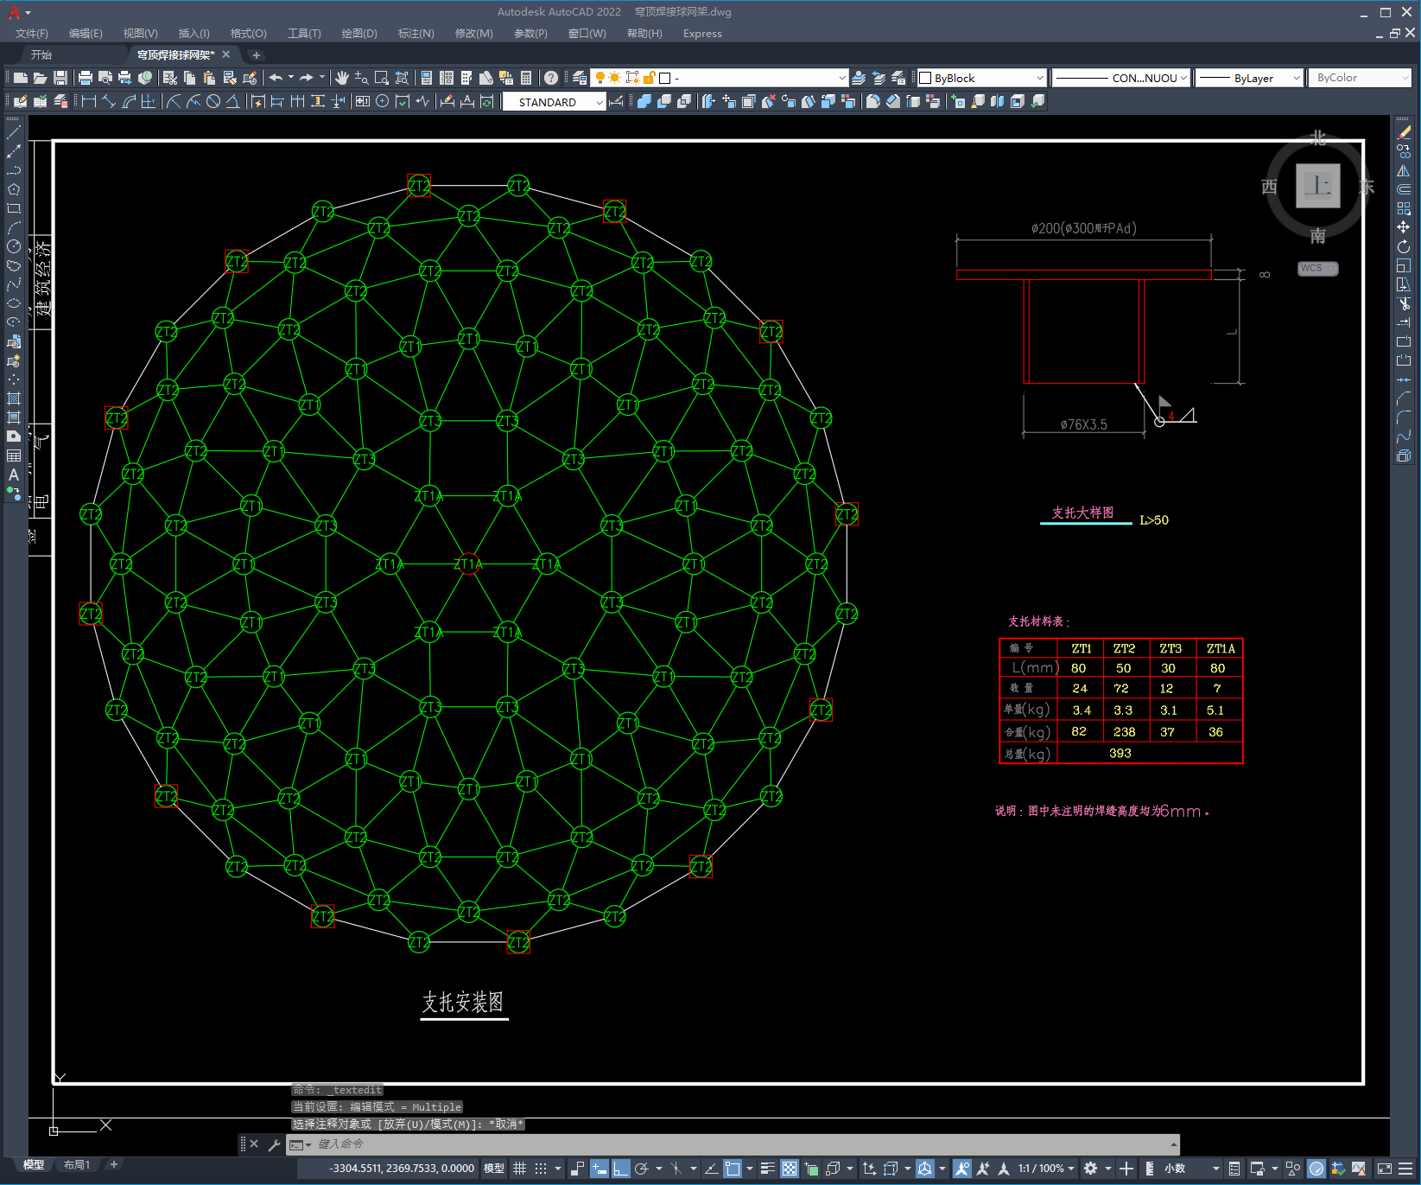Toggle dynamic input
Viewport: 1421px width, 1185px height.
point(599,1169)
